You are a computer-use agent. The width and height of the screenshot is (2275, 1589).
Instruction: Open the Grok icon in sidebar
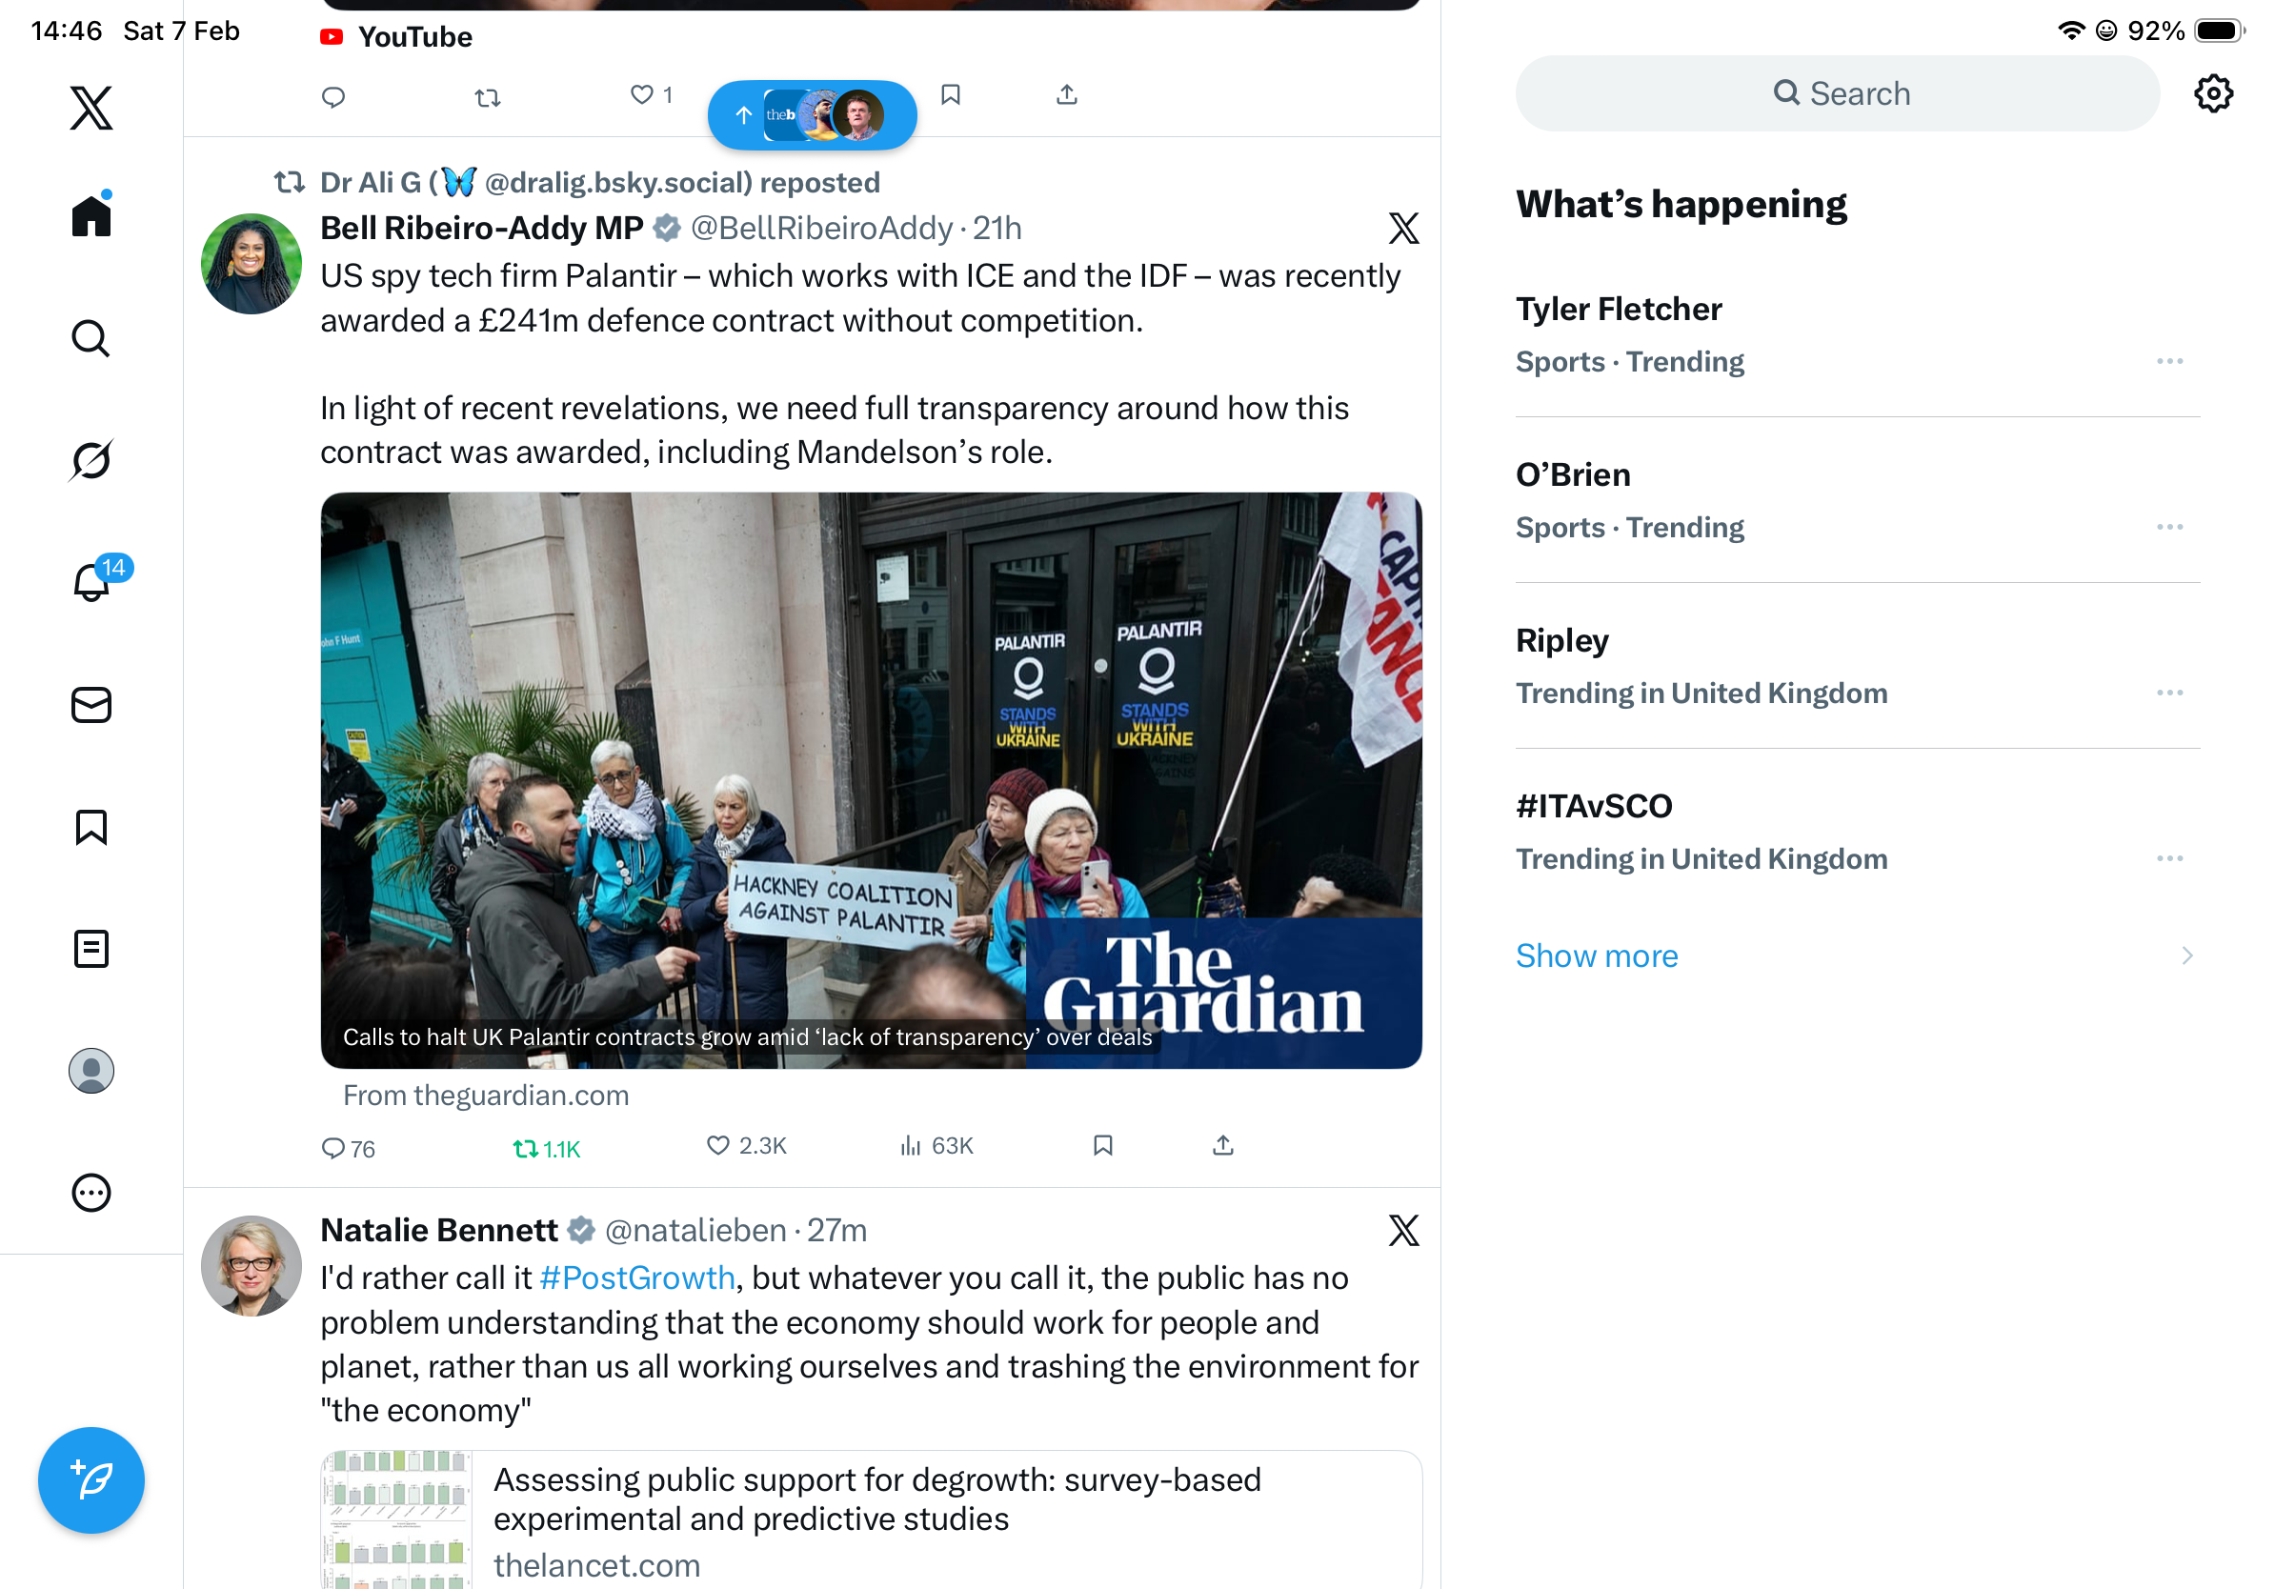[91, 460]
